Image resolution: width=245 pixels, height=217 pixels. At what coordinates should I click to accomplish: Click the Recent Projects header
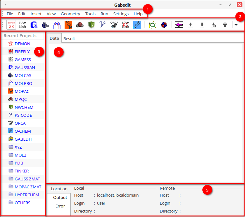20,36
